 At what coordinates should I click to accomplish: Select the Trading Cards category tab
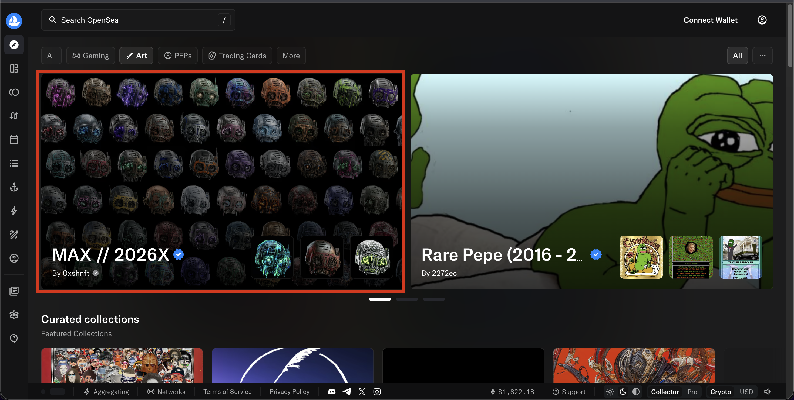(x=237, y=56)
